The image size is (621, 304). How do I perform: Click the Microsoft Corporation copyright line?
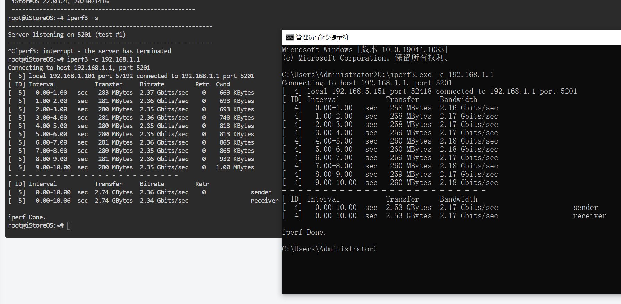[x=366, y=58]
